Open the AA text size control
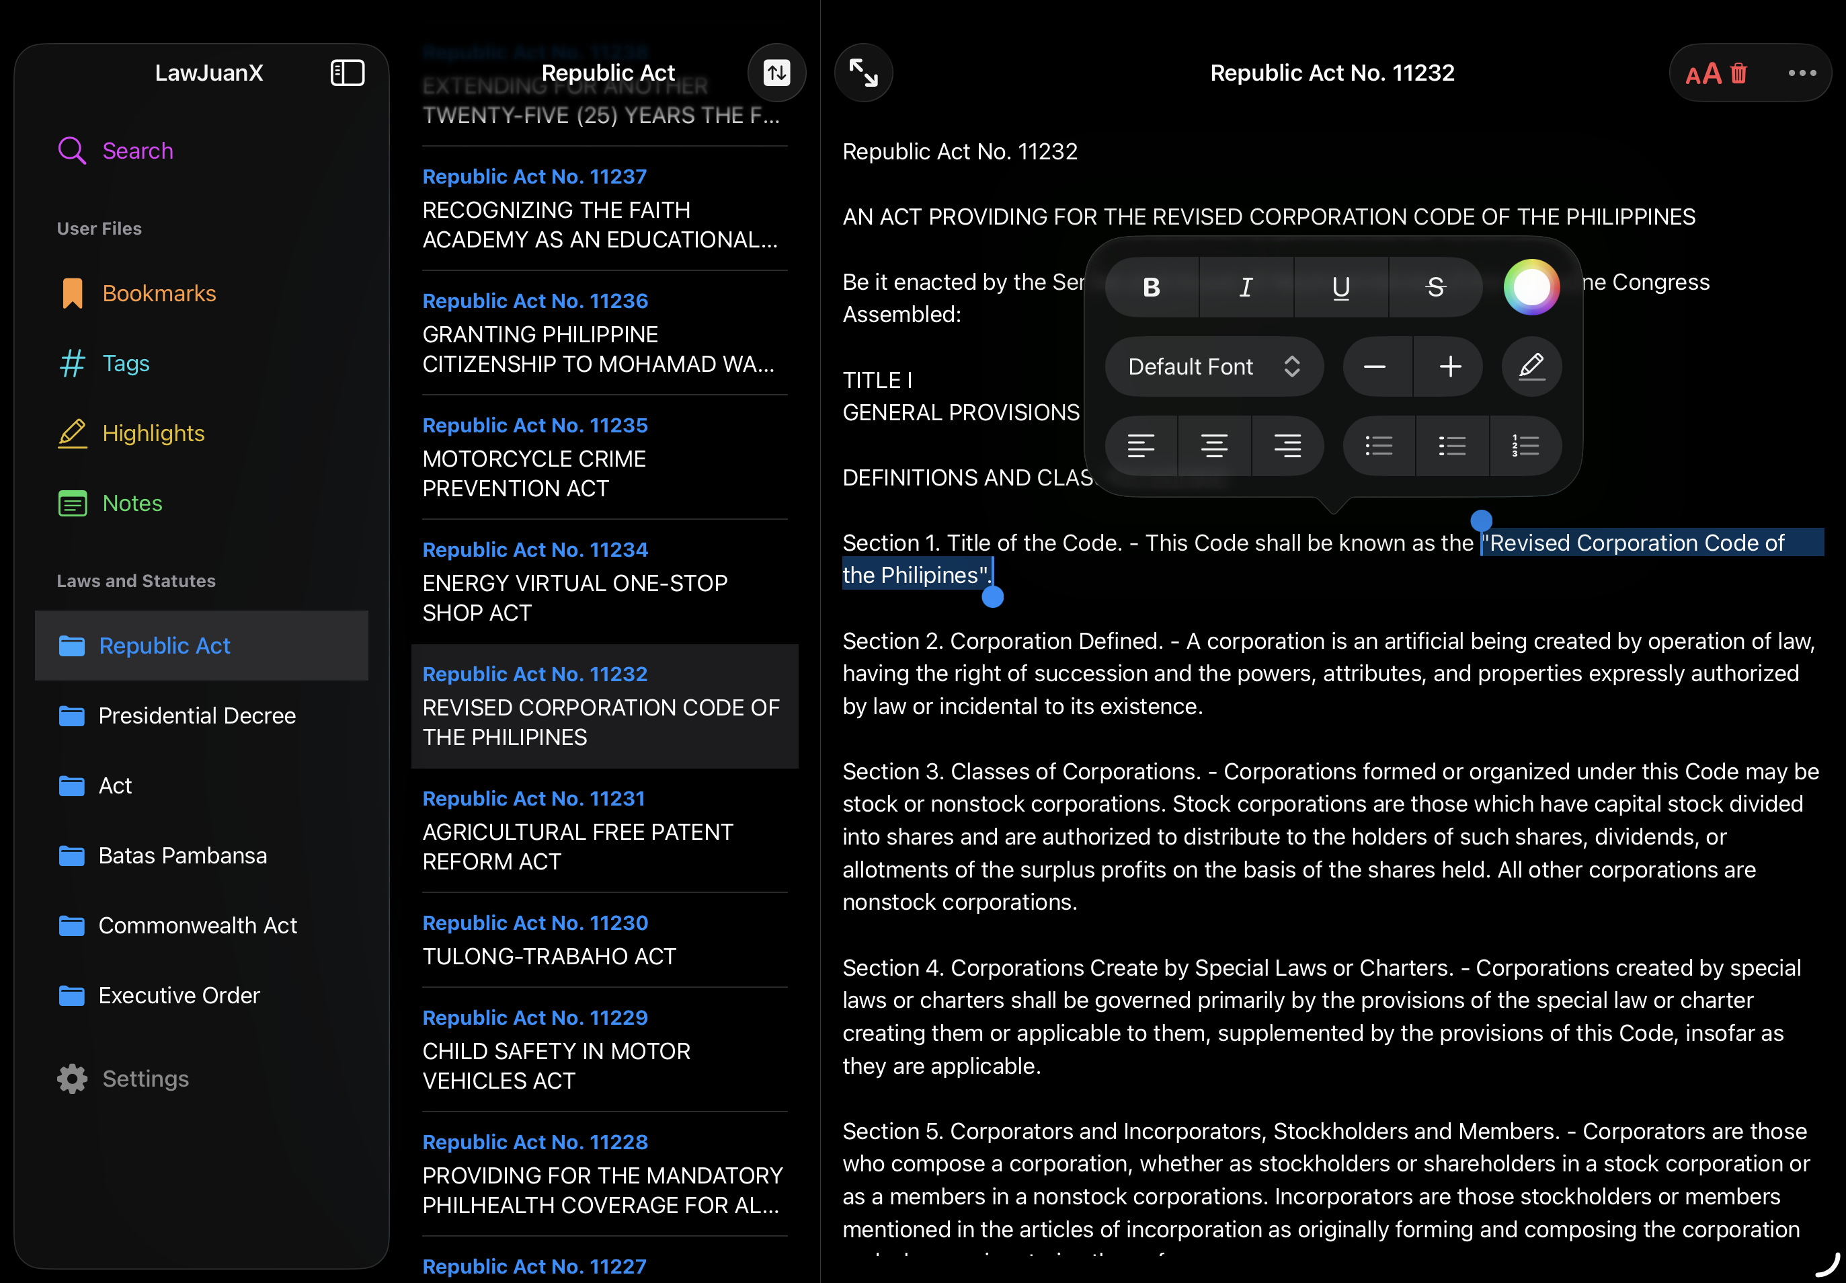1846x1283 pixels. [1703, 74]
